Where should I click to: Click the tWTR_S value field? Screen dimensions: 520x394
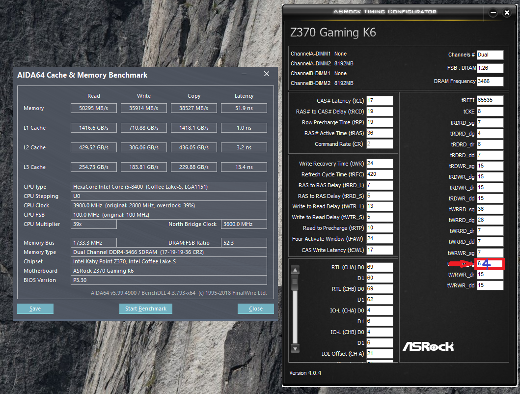pos(380,217)
